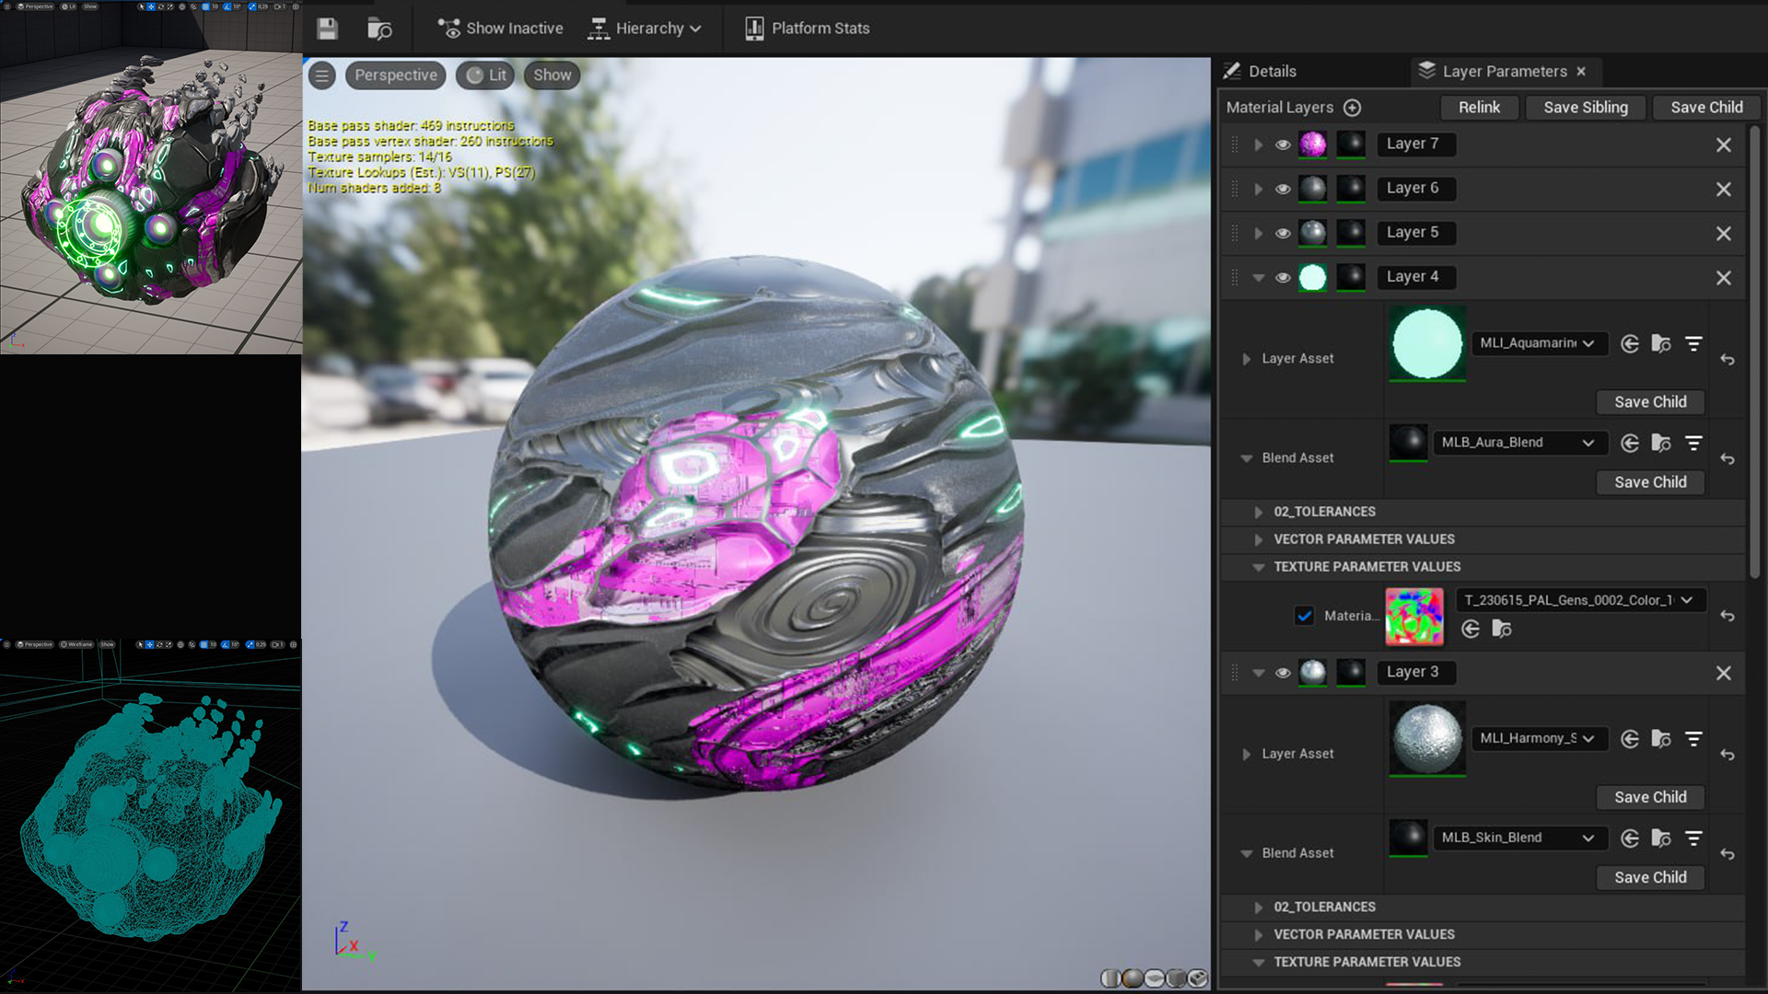The image size is (1768, 994).
Task: Add a new material layer (plus icon)
Action: point(1352,108)
